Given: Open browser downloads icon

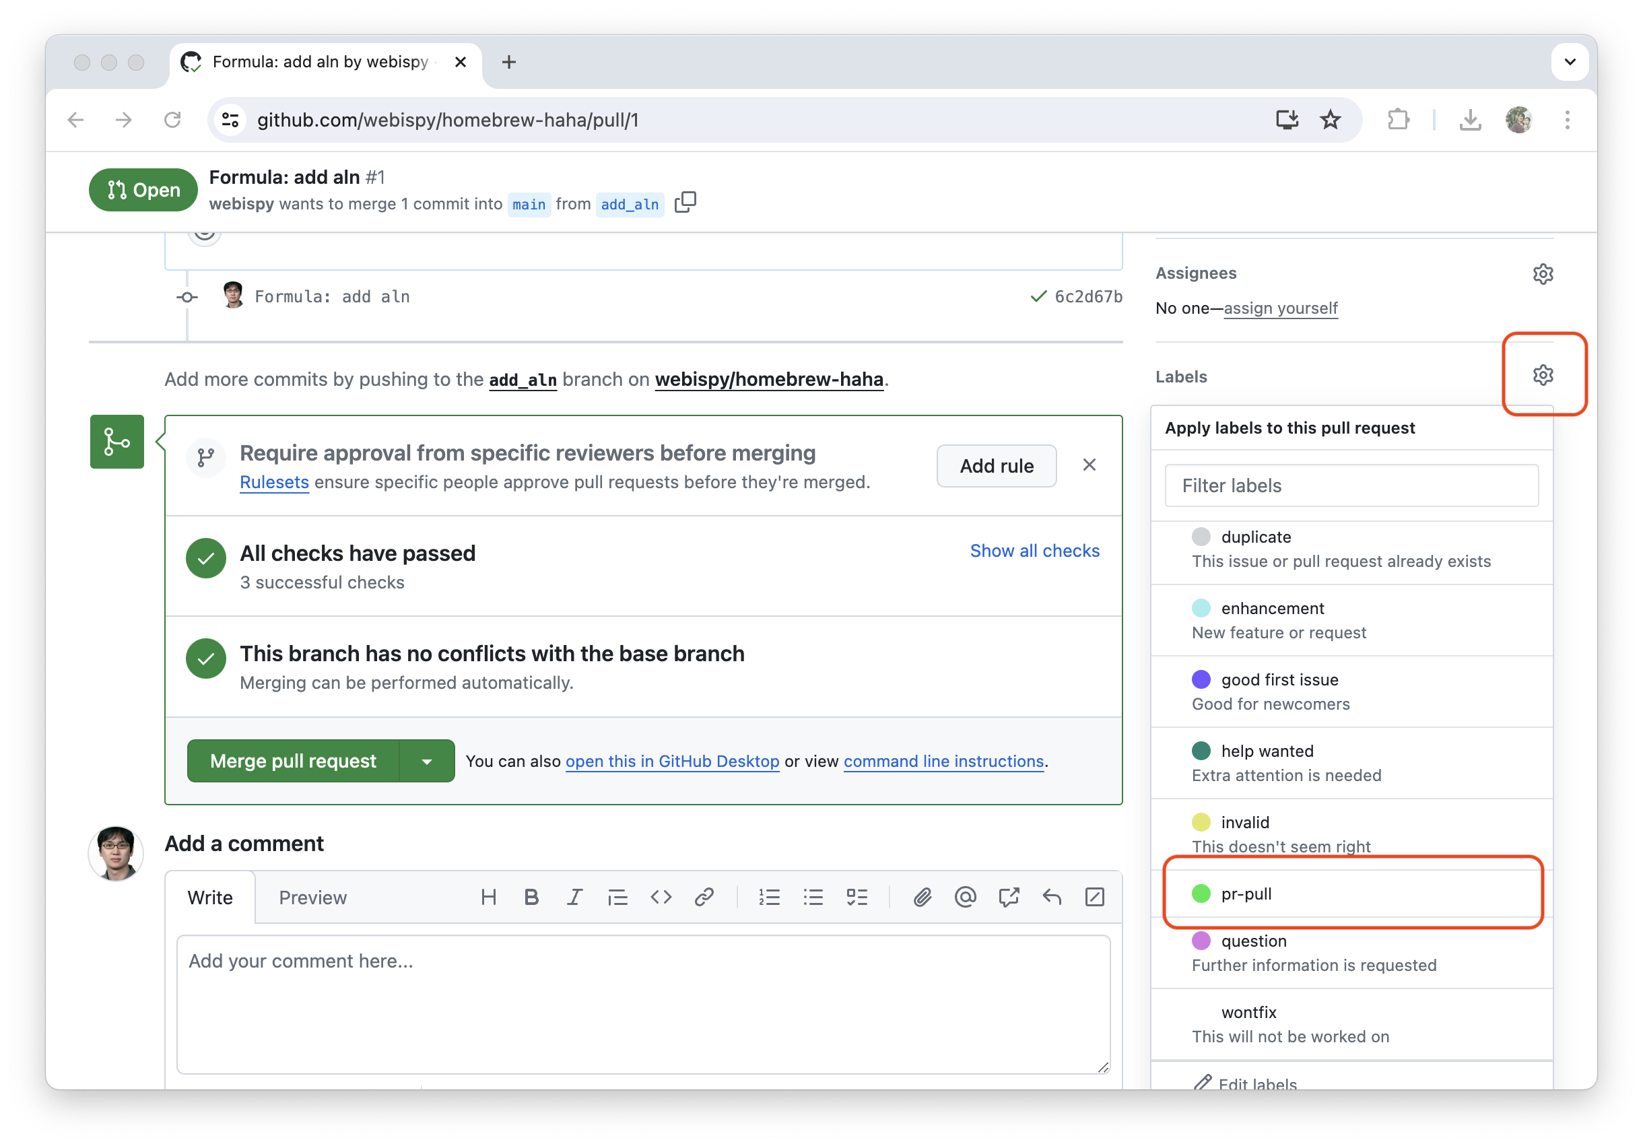Looking at the screenshot, I should point(1469,119).
